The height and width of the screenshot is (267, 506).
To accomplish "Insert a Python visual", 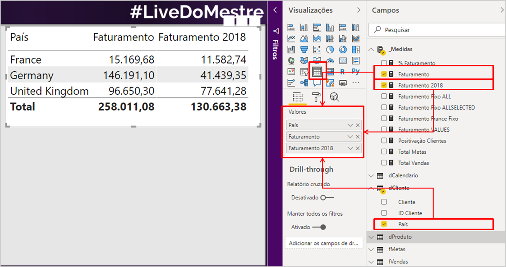I will (356, 71).
